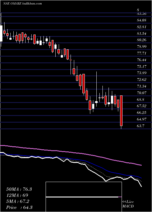The width and height of the screenshot is (152, 212).
Task: Click the white MACD horizontal line in box
Action: (x=82, y=197)
